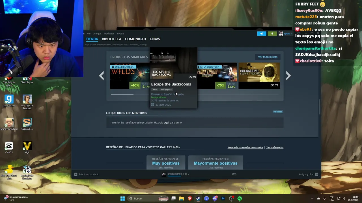Click 'Ver todos' mentors button
The width and height of the screenshot is (362, 203).
tap(278, 112)
